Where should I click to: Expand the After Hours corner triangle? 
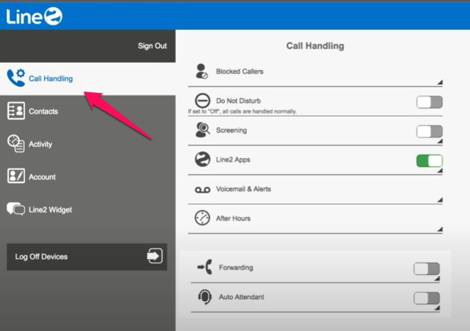click(439, 229)
